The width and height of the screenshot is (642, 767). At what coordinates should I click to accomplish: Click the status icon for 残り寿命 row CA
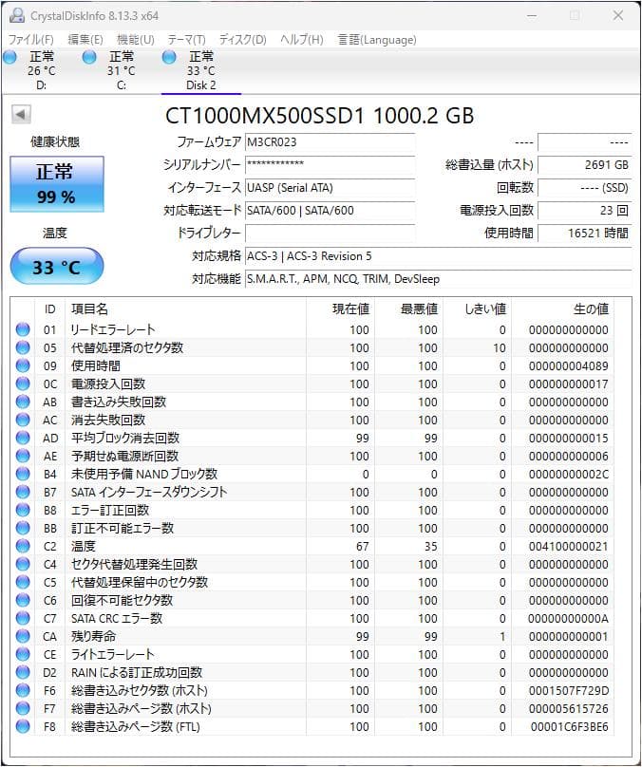pos(23,636)
